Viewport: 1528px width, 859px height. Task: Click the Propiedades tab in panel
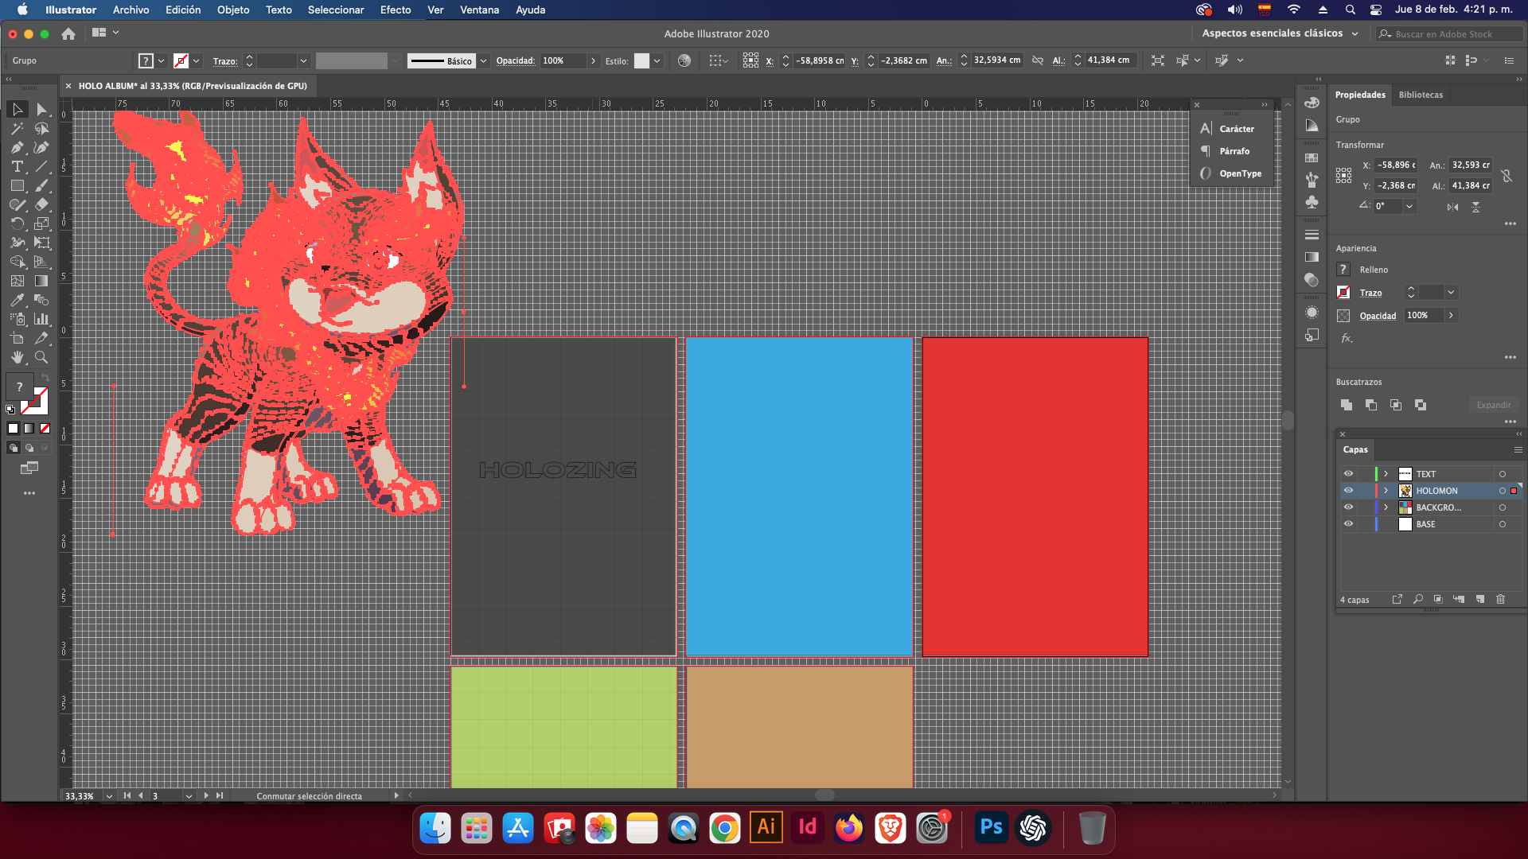[1360, 95]
